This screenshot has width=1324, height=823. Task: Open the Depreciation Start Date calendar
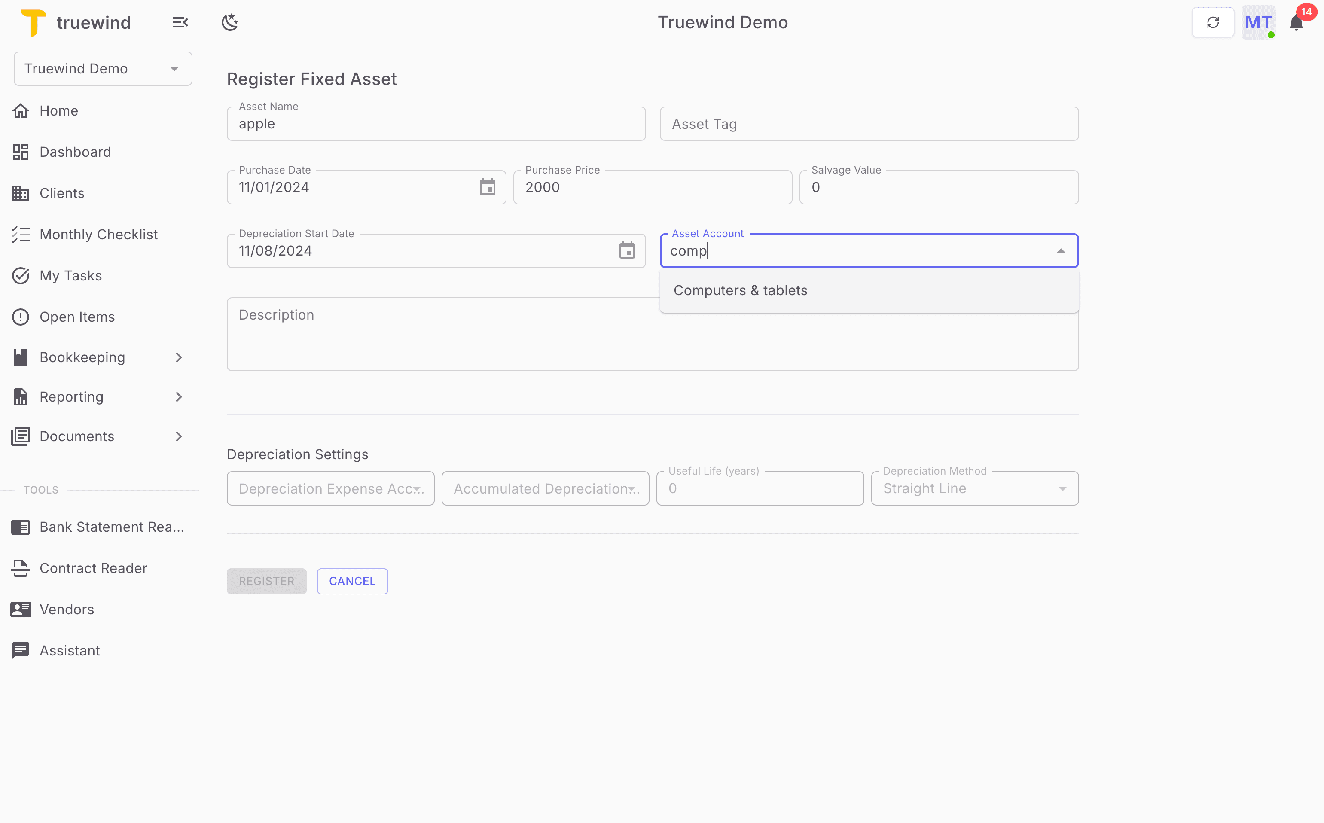[627, 250]
